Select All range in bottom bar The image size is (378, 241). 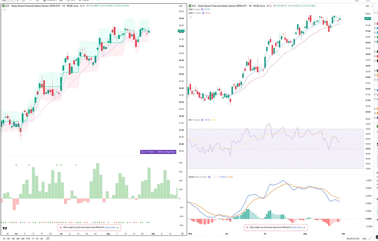pyautogui.click(x=42, y=238)
